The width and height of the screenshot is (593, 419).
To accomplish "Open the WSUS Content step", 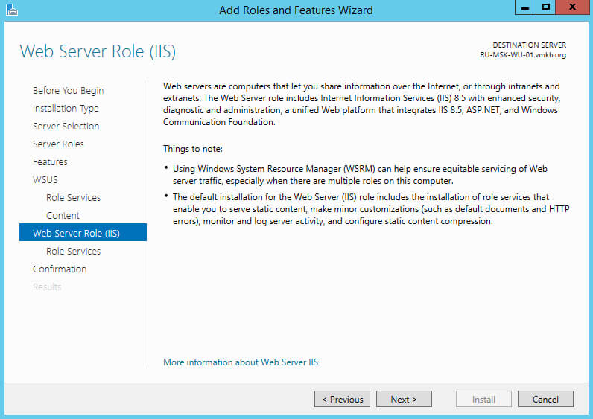I will pyautogui.click(x=63, y=215).
